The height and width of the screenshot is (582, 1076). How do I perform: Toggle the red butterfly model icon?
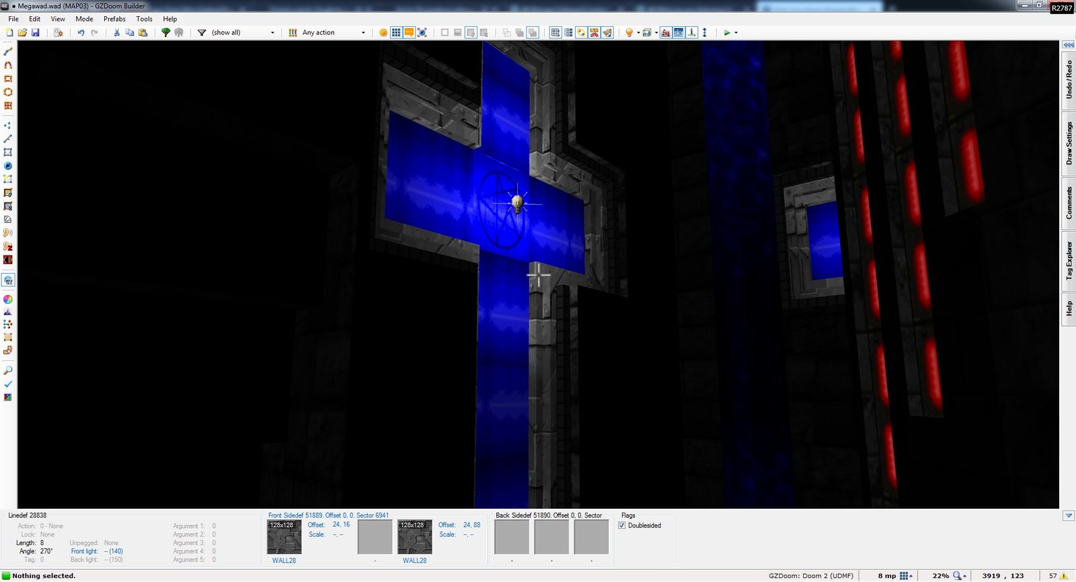click(x=594, y=32)
